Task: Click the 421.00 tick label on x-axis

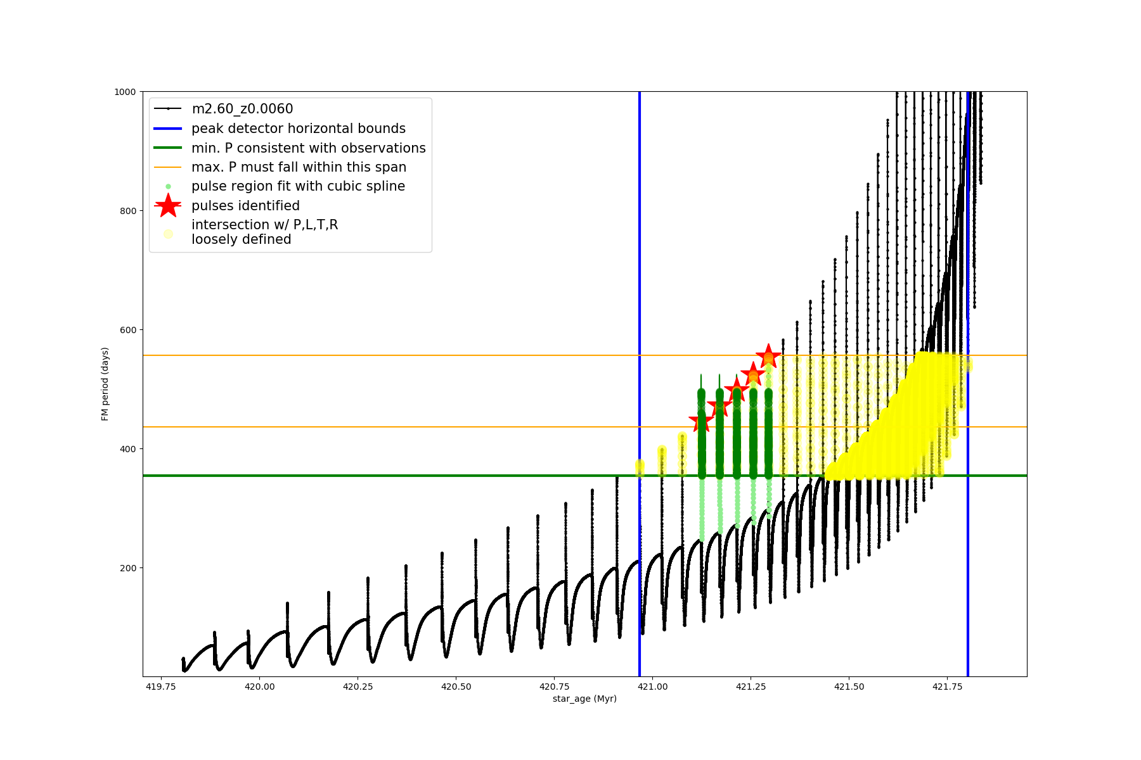Action: tap(652, 687)
